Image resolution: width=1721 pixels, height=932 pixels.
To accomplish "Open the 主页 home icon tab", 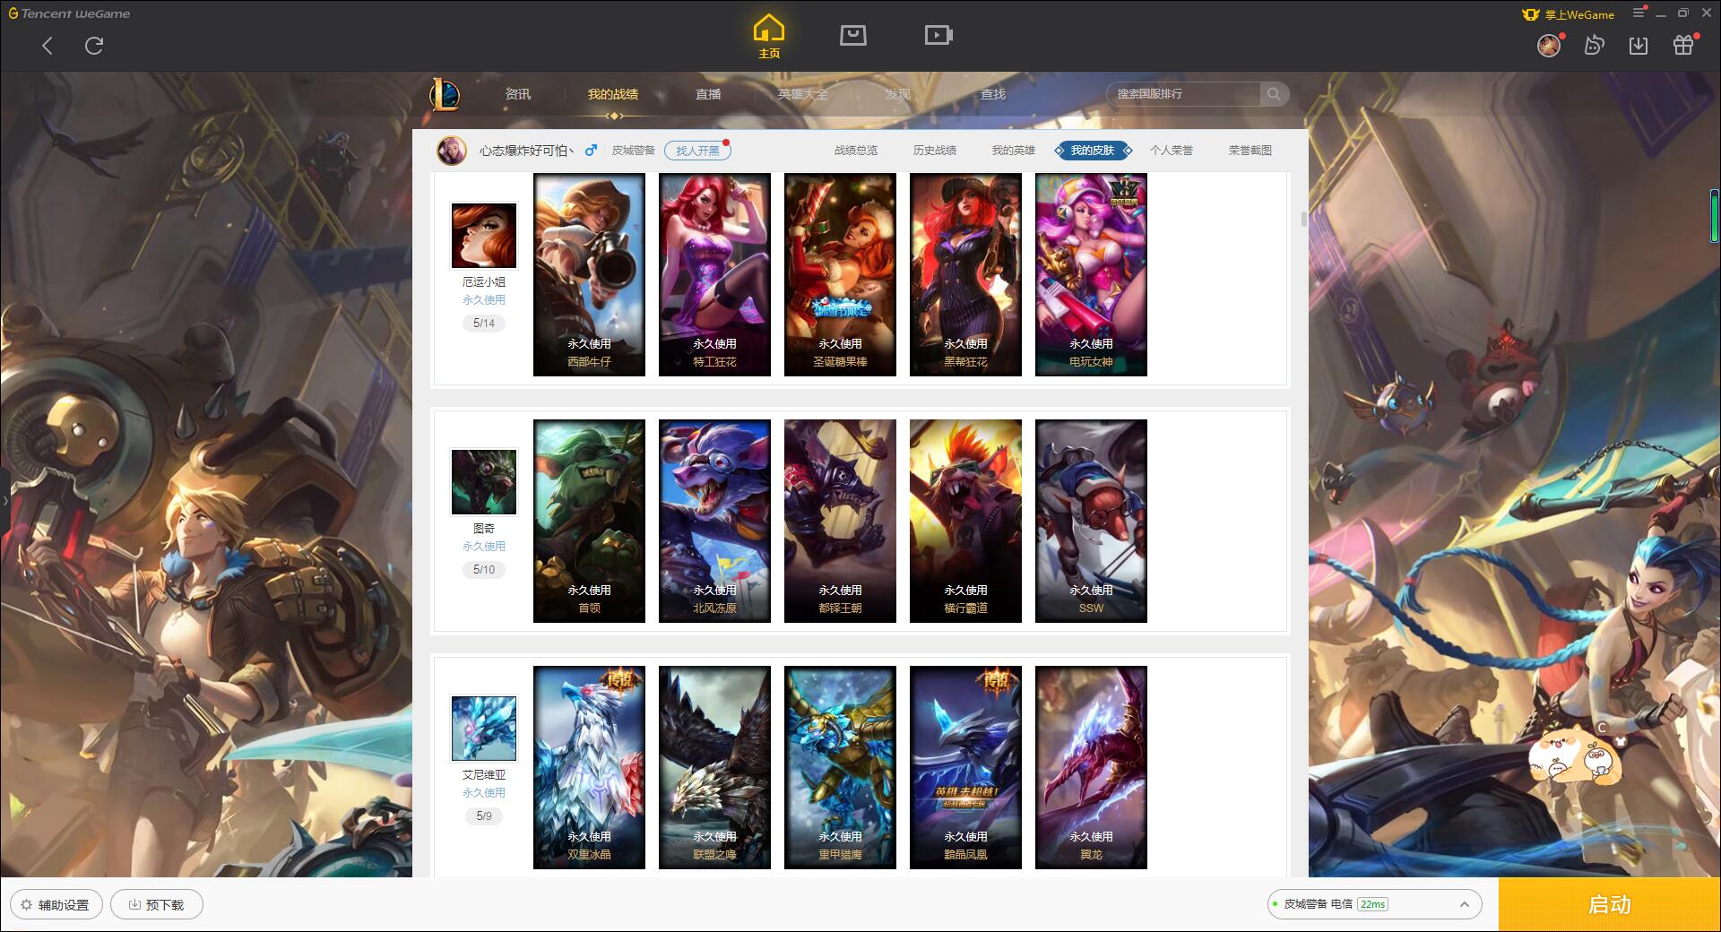I will [769, 37].
